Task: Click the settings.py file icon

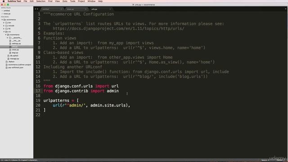Action: (10, 44)
